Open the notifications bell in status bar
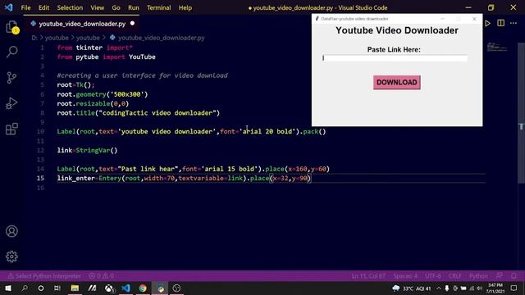Screen dimensions: 525x295 coord(514,276)
